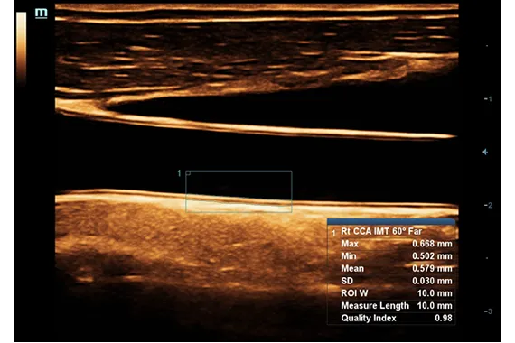Click measurement index 1 in results panel
Screen dimensions: 515x343
tap(333, 233)
